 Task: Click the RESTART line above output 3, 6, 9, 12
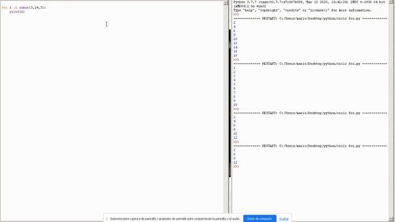310,146
